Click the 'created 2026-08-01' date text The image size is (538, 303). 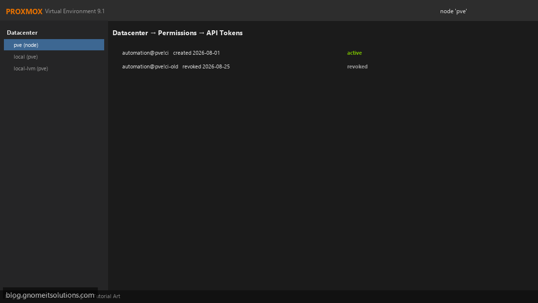point(196,53)
